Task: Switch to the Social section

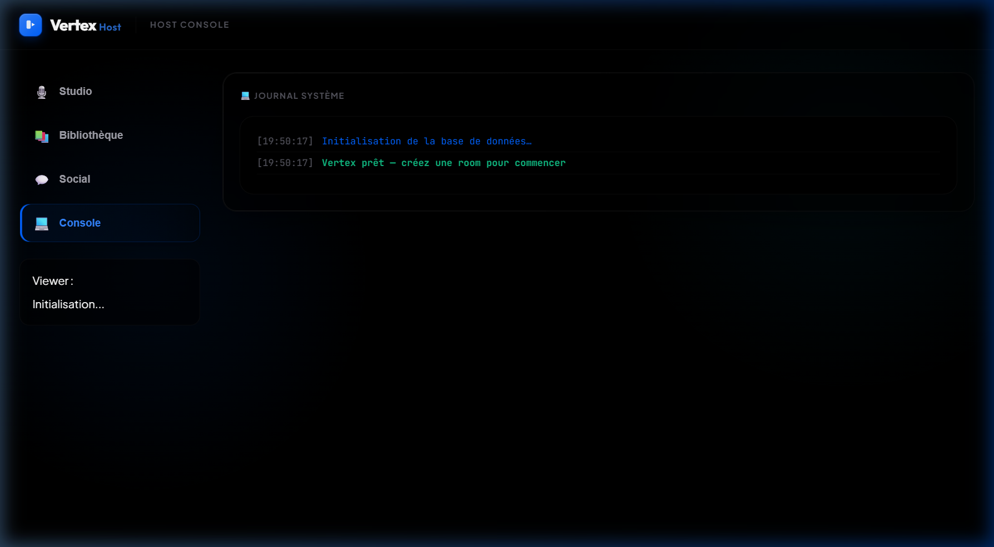Action: tap(110, 179)
